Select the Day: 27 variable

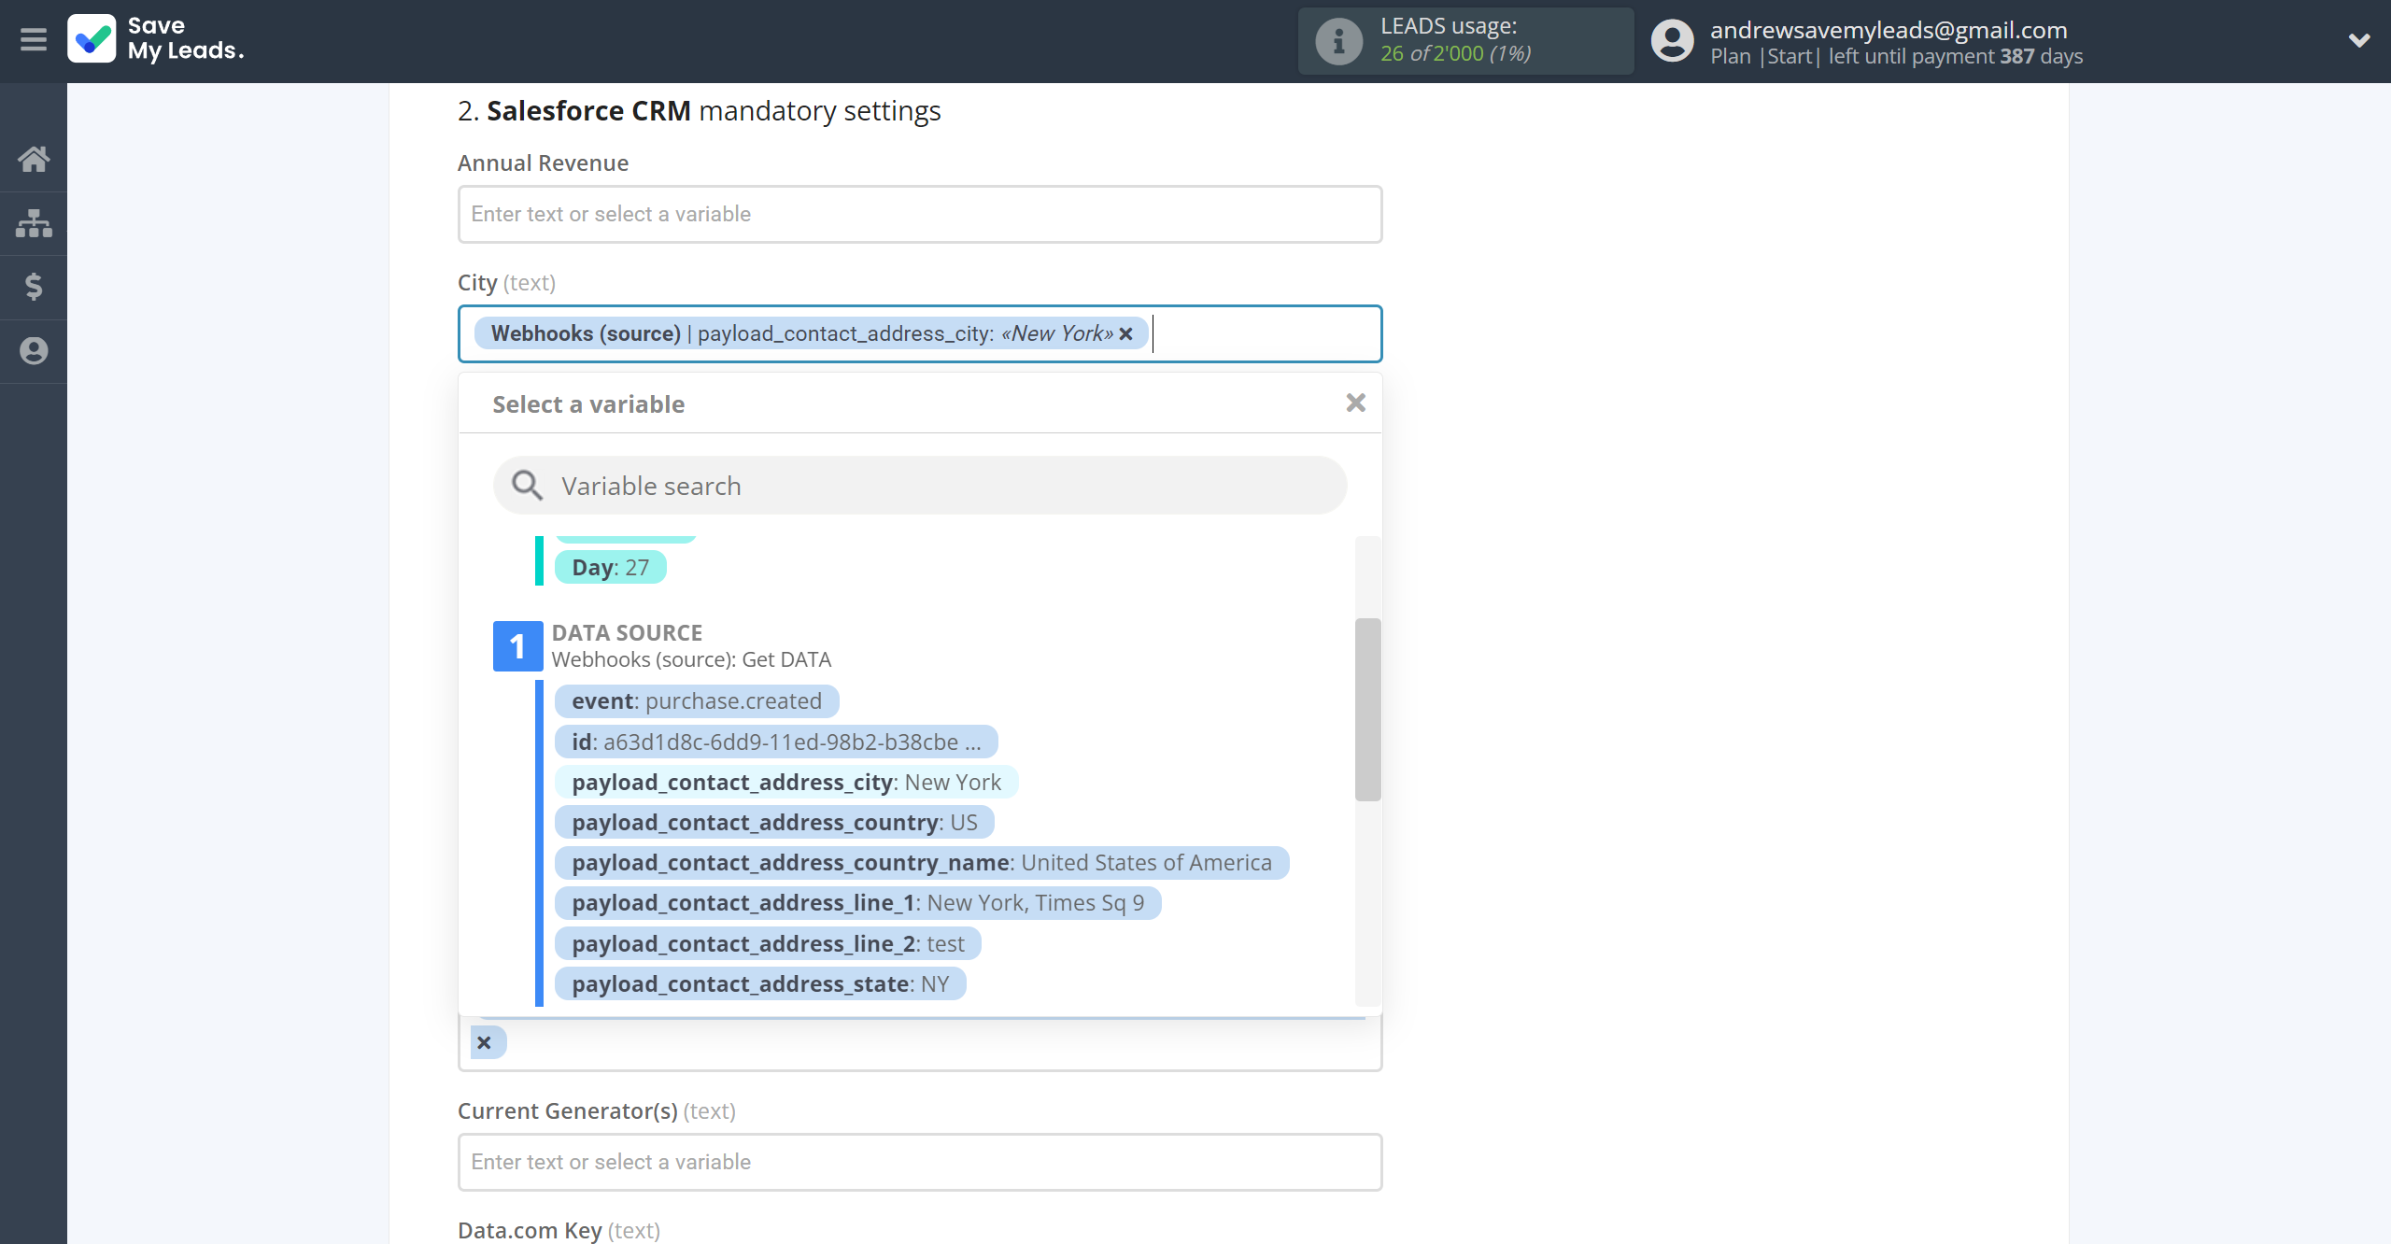pos(610,567)
